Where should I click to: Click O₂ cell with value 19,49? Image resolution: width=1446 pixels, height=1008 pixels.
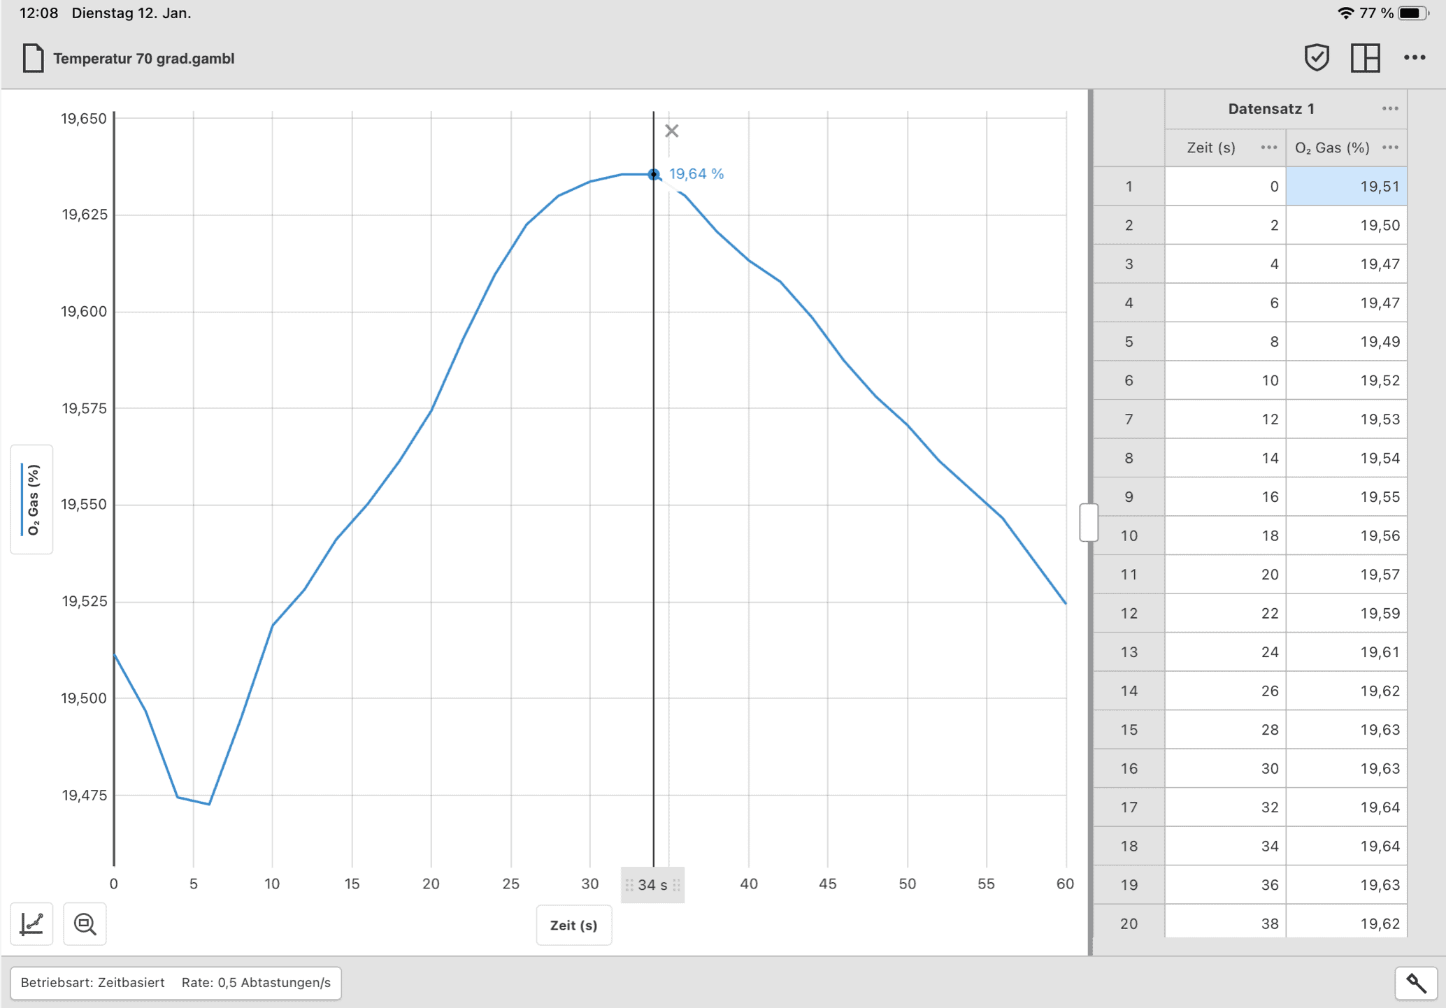1346,342
